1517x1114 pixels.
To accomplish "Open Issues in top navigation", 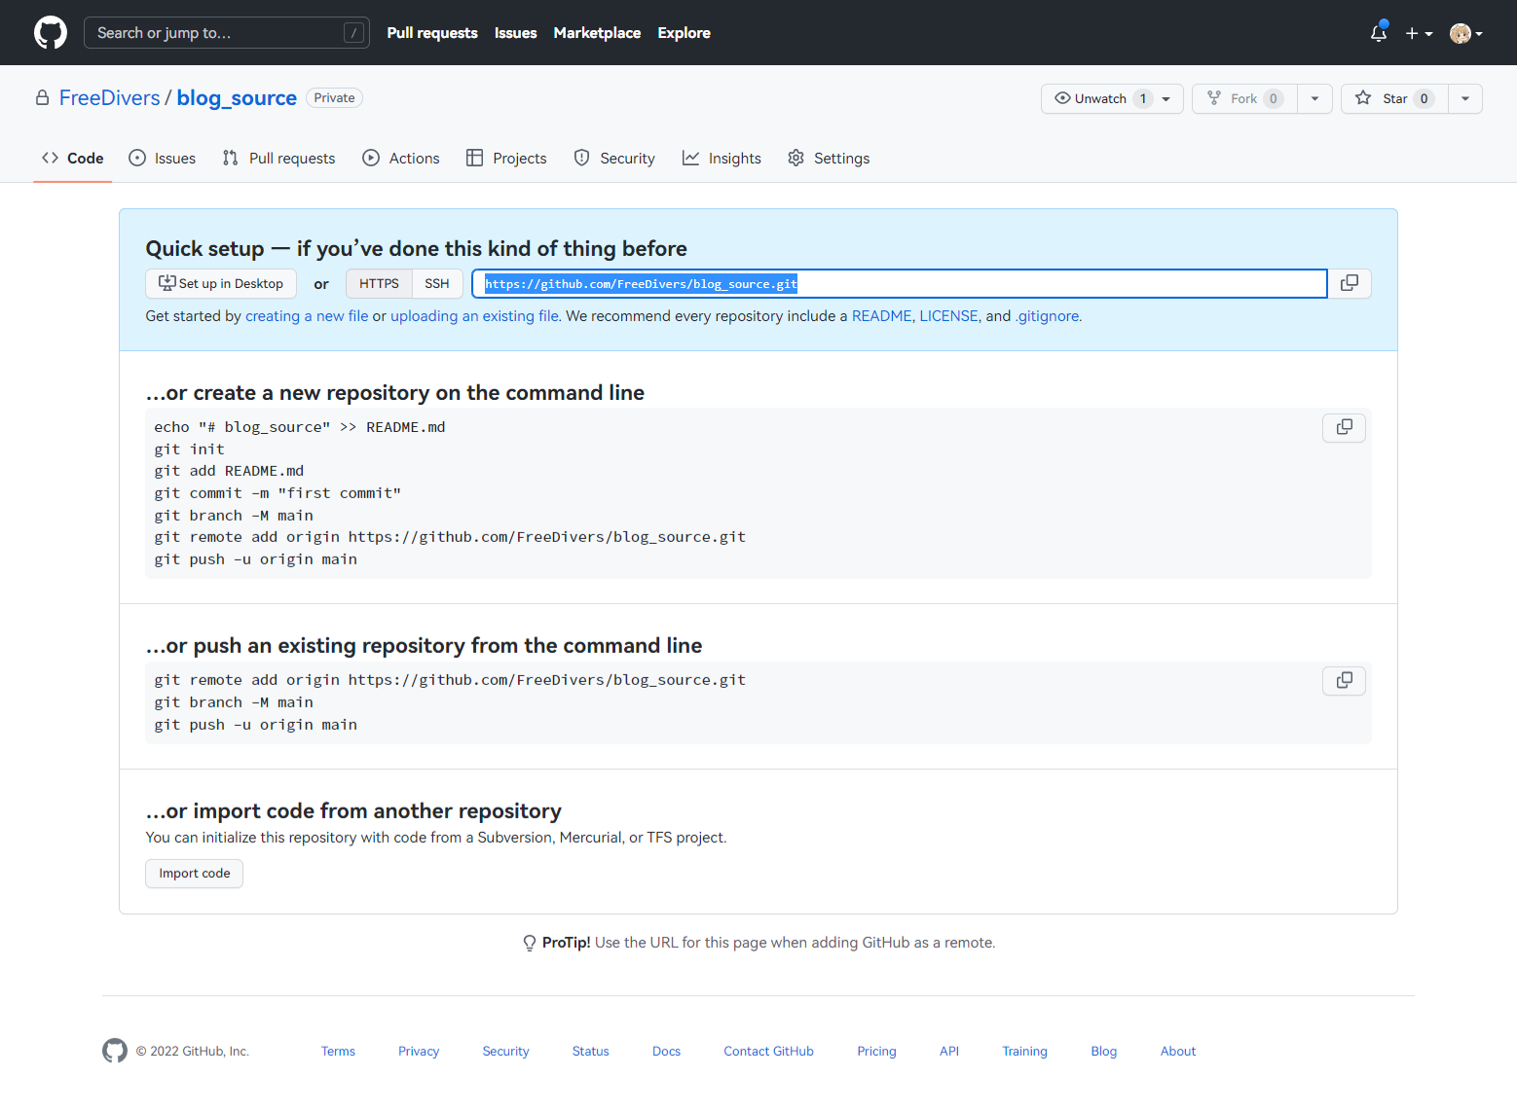I will click(515, 32).
